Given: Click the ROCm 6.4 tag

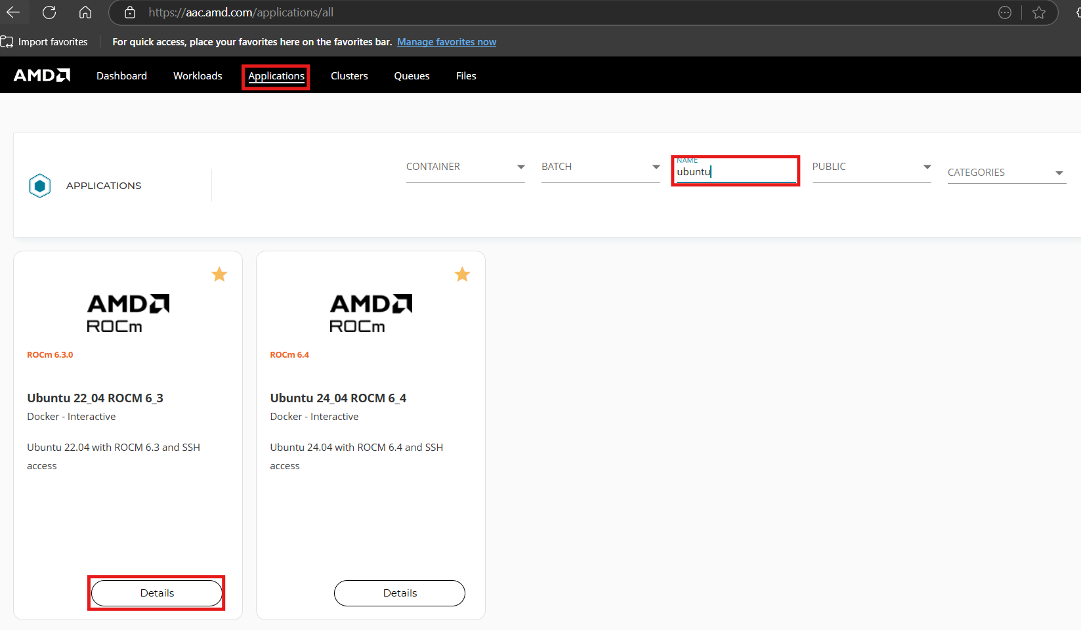Looking at the screenshot, I should [x=289, y=355].
